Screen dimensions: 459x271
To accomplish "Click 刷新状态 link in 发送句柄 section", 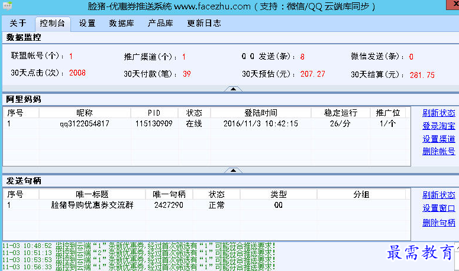I will point(438,195).
